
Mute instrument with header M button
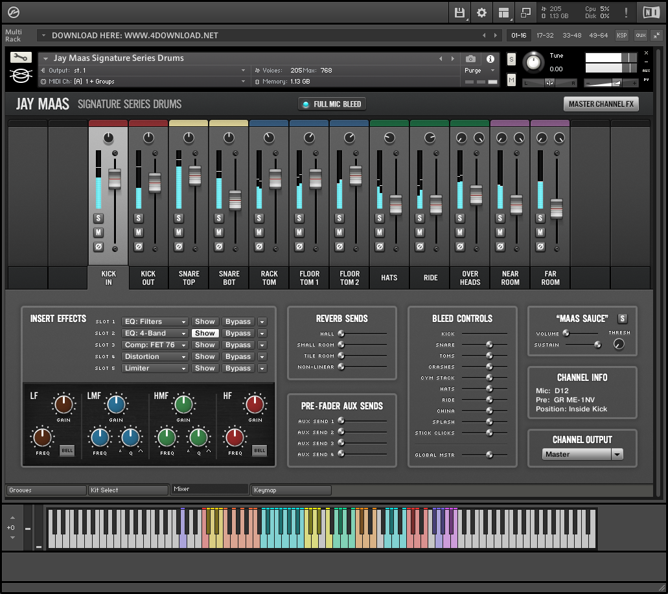[511, 80]
